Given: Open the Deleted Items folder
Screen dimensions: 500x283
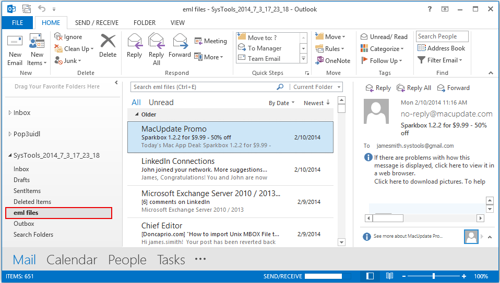Looking at the screenshot, I should 32,202.
